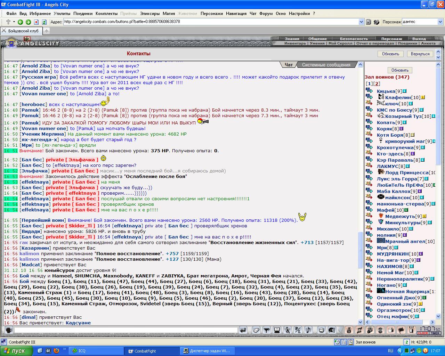Switch to ICQ in the taskbar
Image resolution: width=445 pixels, height=356 pixels.
[x=96, y=351]
